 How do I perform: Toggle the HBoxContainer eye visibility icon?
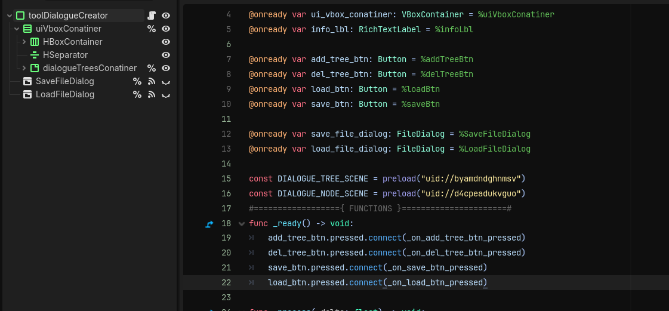[166, 42]
